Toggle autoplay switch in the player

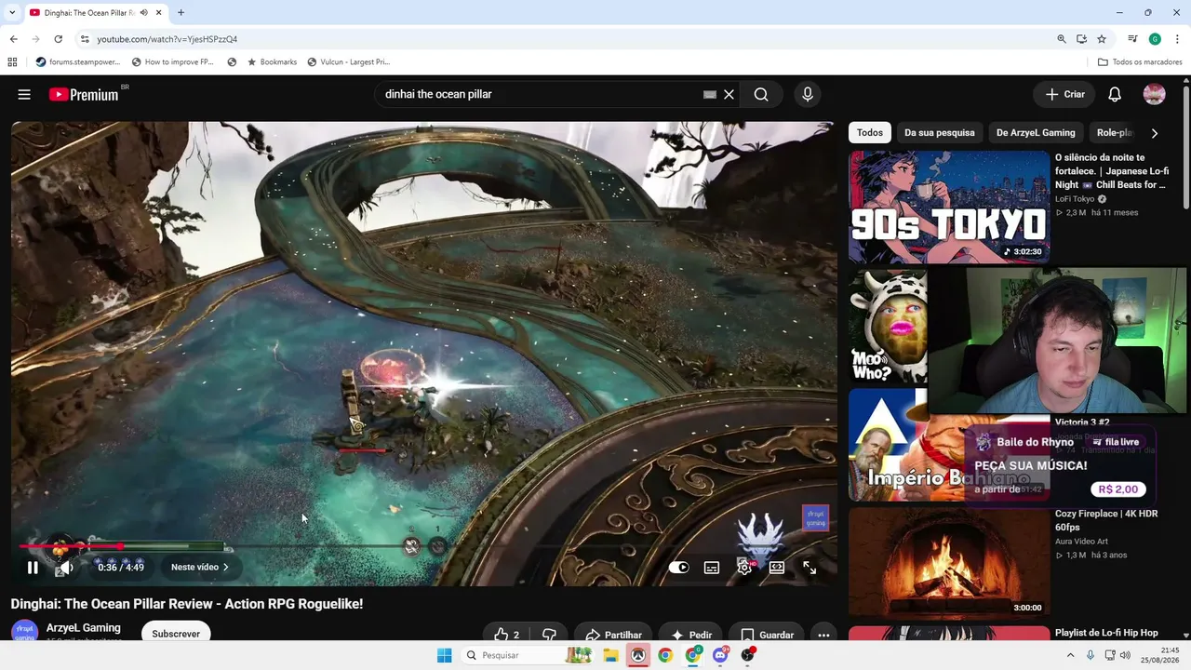[x=679, y=568]
